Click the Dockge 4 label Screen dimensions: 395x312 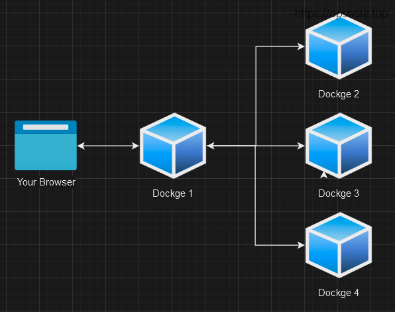coord(338,293)
